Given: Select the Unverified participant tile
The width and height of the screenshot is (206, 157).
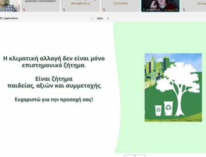Looking at the screenshot, I should point(120,6).
